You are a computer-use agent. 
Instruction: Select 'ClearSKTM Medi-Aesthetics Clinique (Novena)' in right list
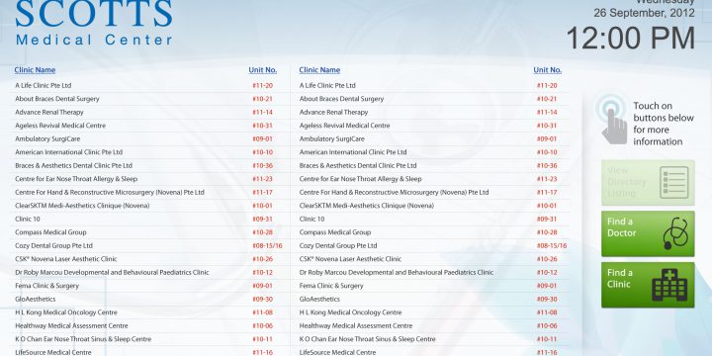click(x=367, y=206)
